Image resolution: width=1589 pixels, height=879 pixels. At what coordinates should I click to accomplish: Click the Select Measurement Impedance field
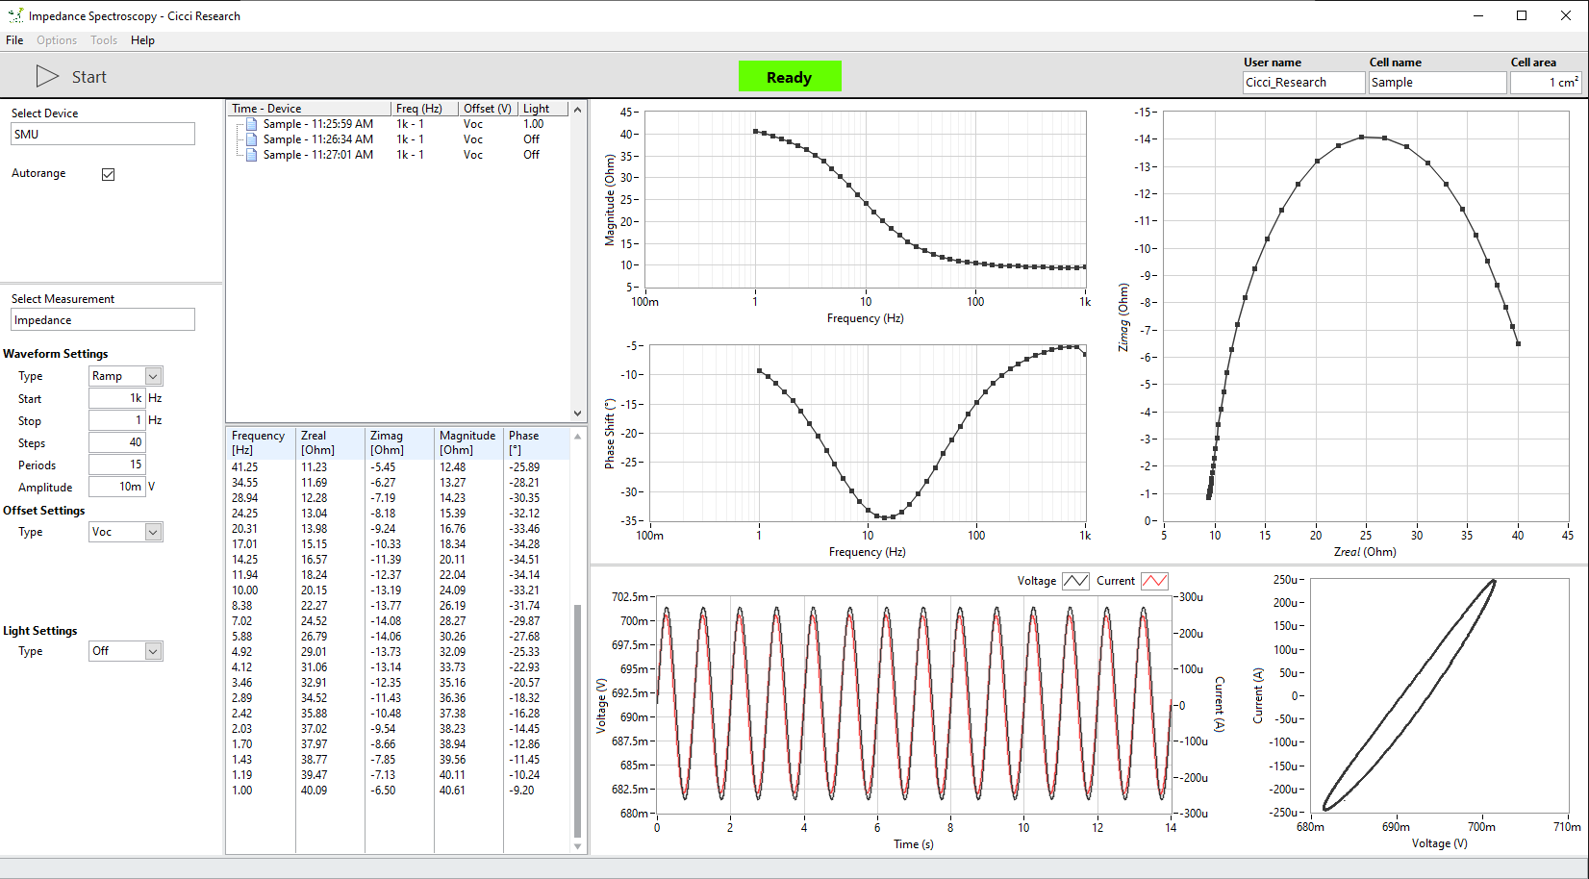103,320
